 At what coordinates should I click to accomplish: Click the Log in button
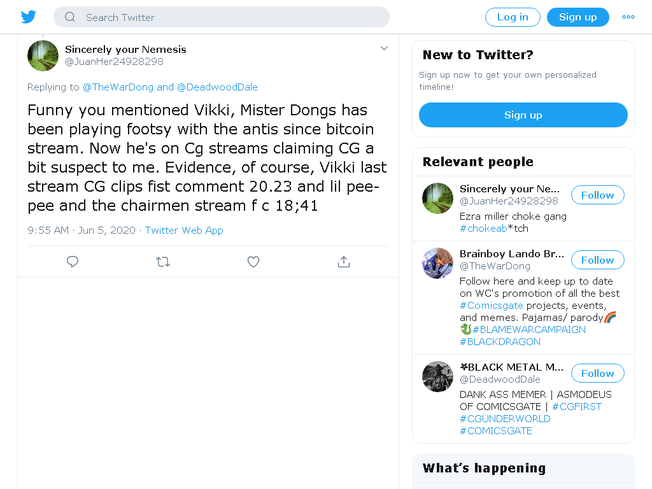[513, 17]
